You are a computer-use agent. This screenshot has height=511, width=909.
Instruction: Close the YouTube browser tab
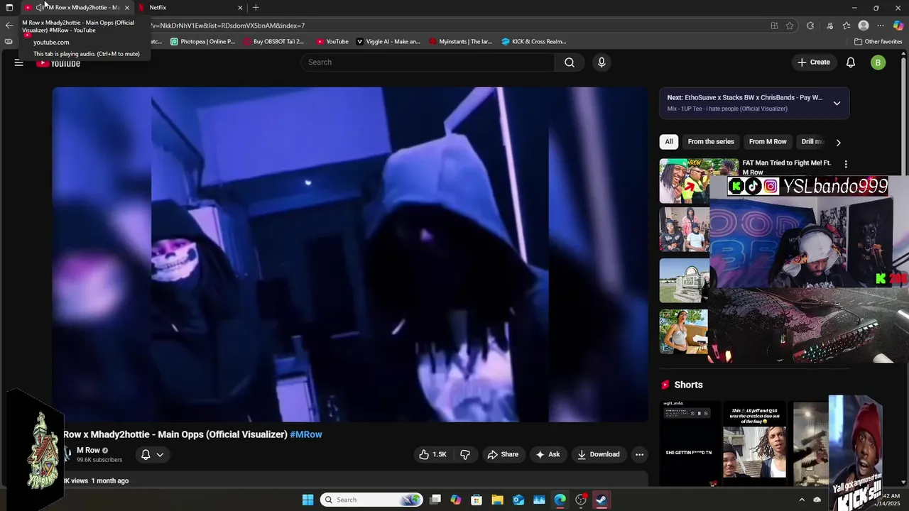[127, 8]
